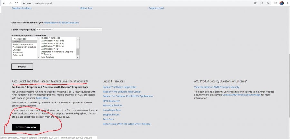Open the 'search all products' dropdown

pyautogui.click(x=69, y=29)
